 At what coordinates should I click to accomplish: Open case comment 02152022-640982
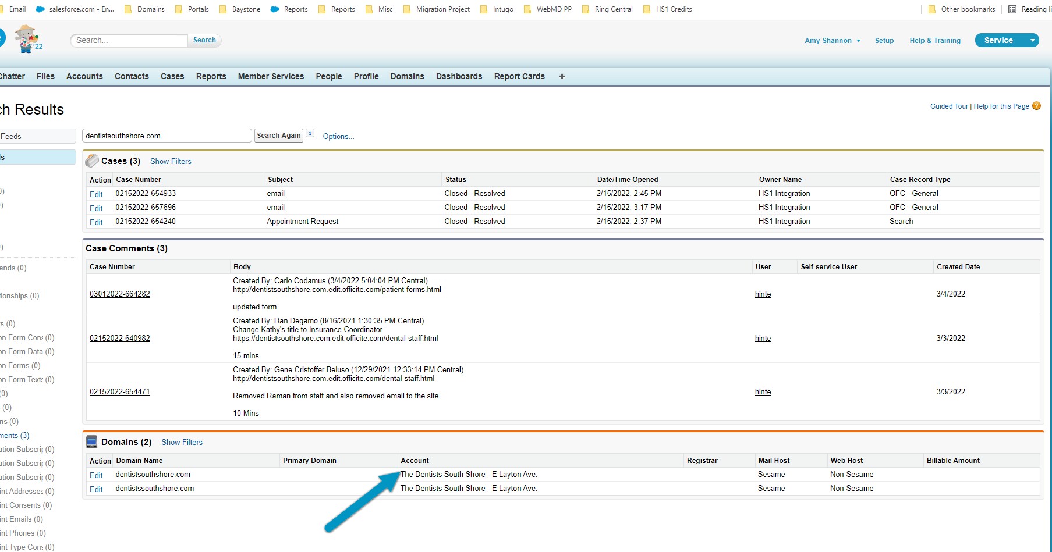[120, 339]
